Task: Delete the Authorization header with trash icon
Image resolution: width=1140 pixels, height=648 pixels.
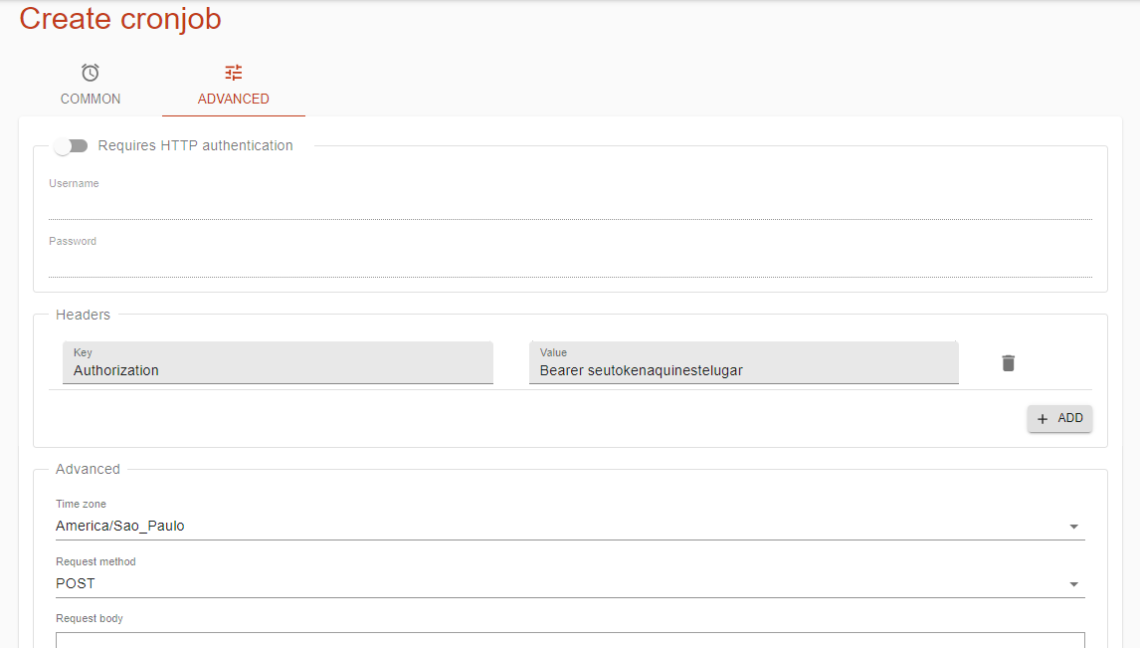Action: [x=1008, y=363]
